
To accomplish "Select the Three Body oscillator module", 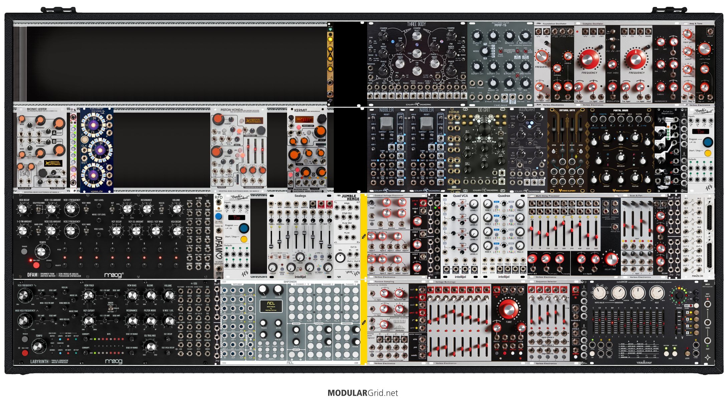I will (x=417, y=64).
